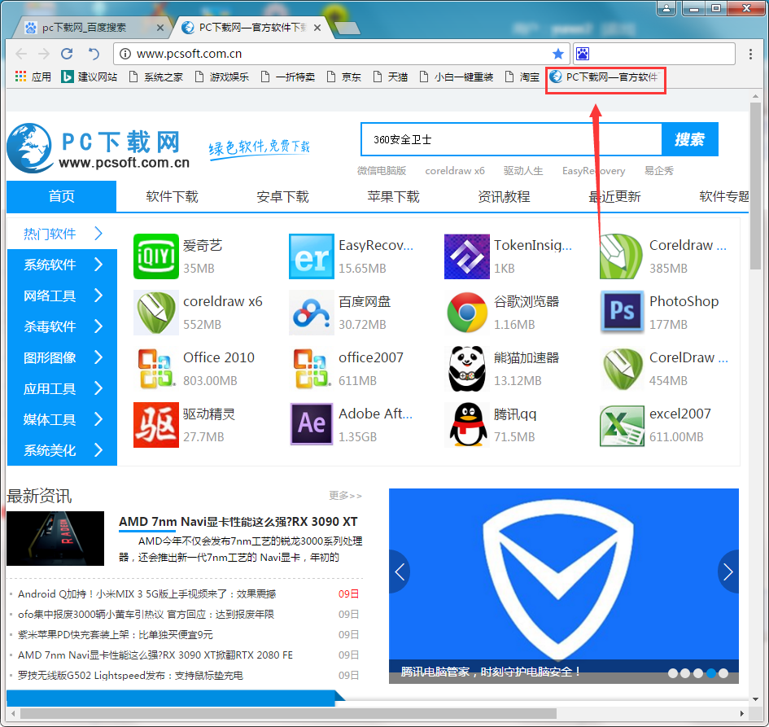The image size is (769, 727).
Task: Click the vertical page scrollbar thumb
Action: click(755, 186)
